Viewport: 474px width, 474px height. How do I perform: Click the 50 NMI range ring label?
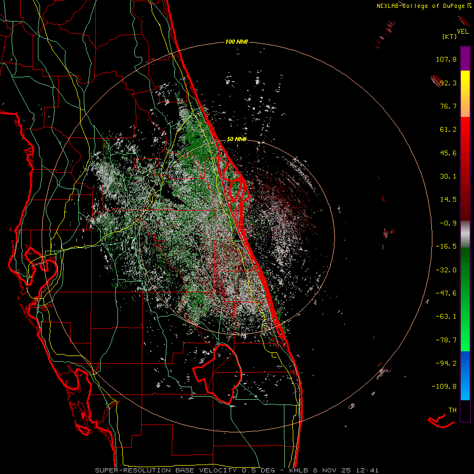[236, 139]
